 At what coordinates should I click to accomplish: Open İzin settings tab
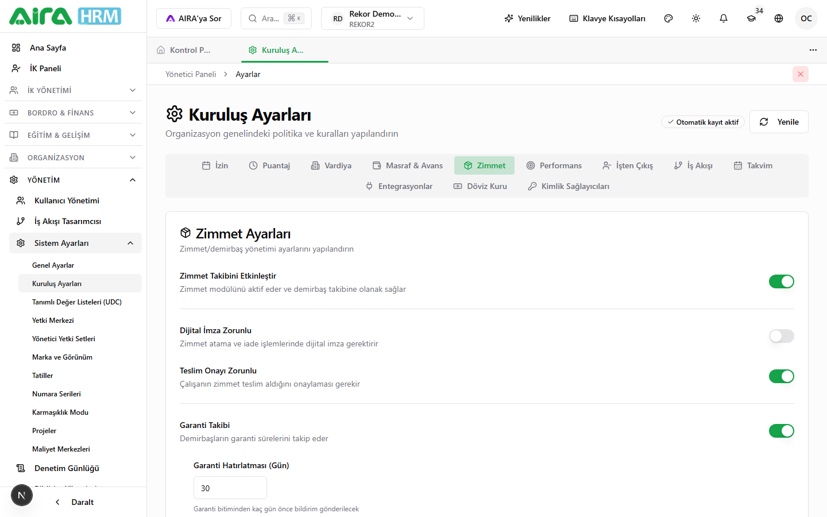click(x=215, y=165)
